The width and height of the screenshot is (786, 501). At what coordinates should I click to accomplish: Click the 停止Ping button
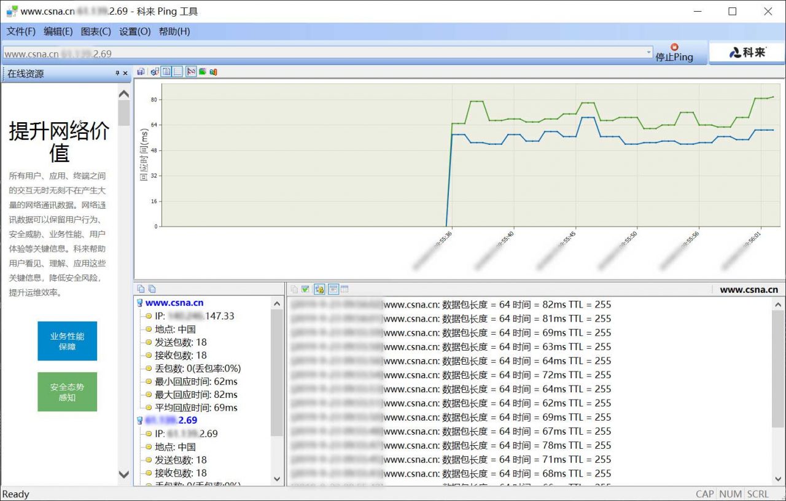[x=674, y=53]
